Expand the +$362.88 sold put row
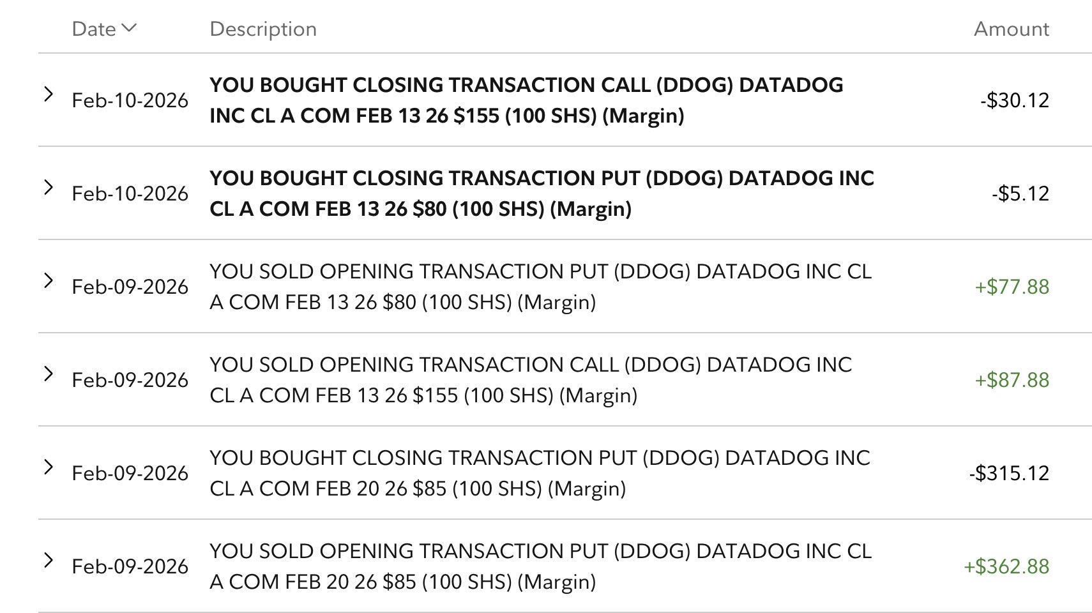Screen dimensions: 1092x613 (49, 561)
